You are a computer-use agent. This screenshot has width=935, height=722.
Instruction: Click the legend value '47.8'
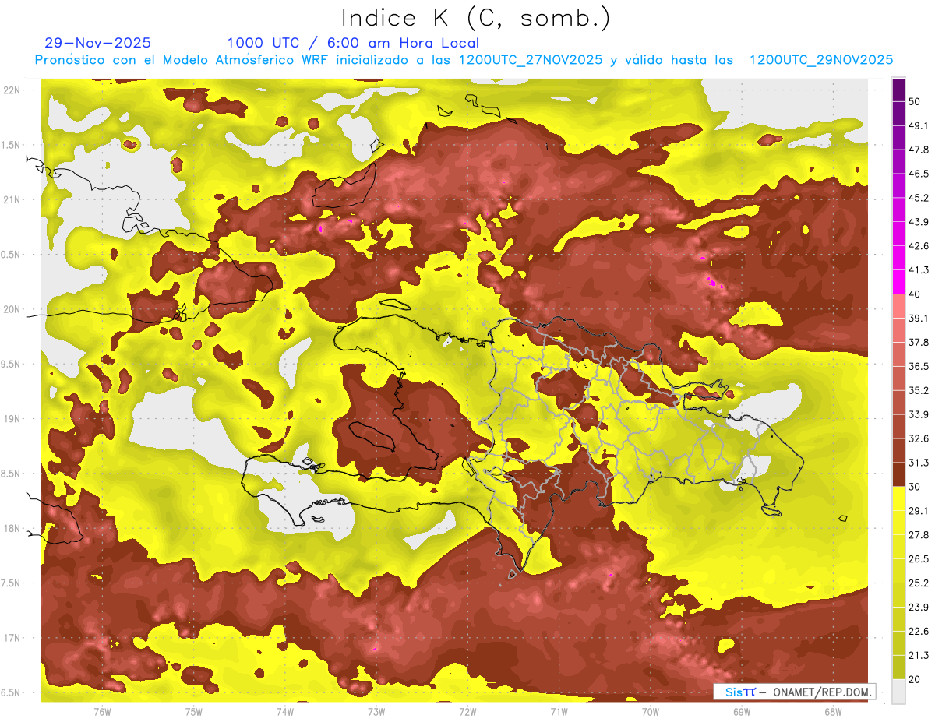[x=918, y=150]
